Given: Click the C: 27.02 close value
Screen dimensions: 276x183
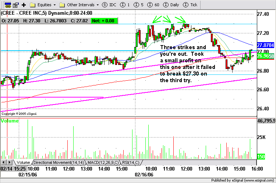Looking at the screenshot, I should 79,21.
